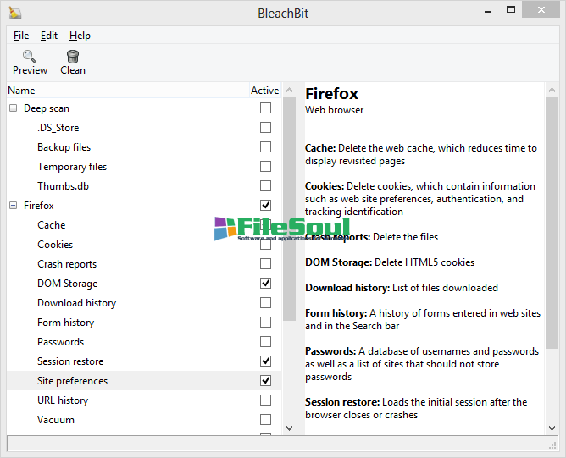This screenshot has width=566, height=458.
Task: Maximize the BleachBit window
Action: pyautogui.click(x=511, y=10)
